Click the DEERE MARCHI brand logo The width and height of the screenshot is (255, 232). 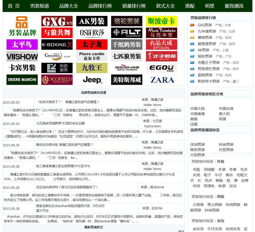pos(22,80)
